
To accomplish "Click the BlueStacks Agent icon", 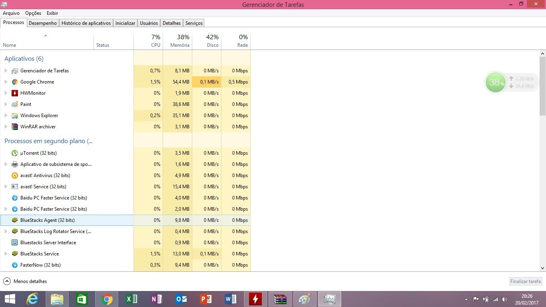I will click(x=15, y=220).
